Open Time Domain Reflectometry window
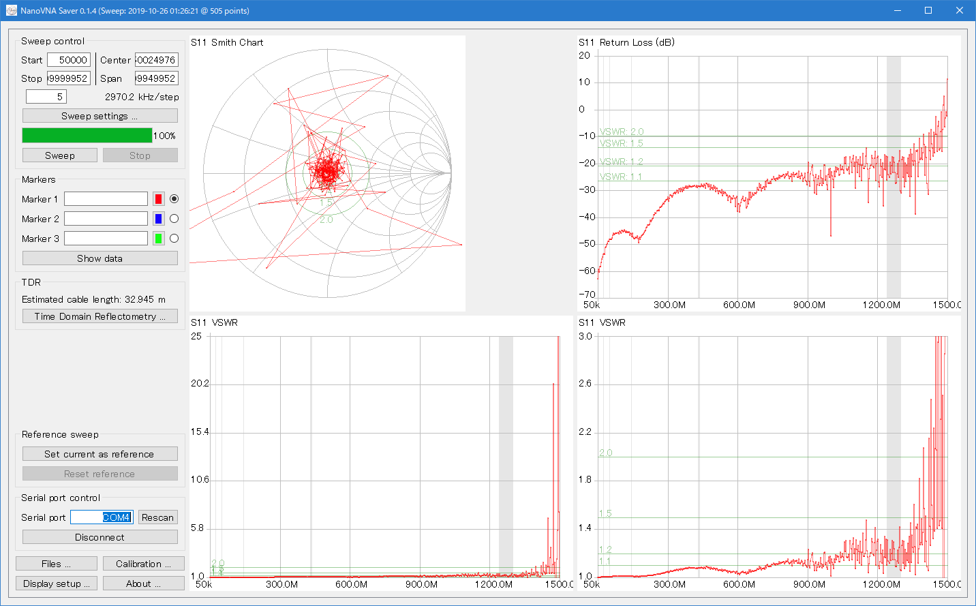The height and width of the screenshot is (606, 976). [100, 316]
